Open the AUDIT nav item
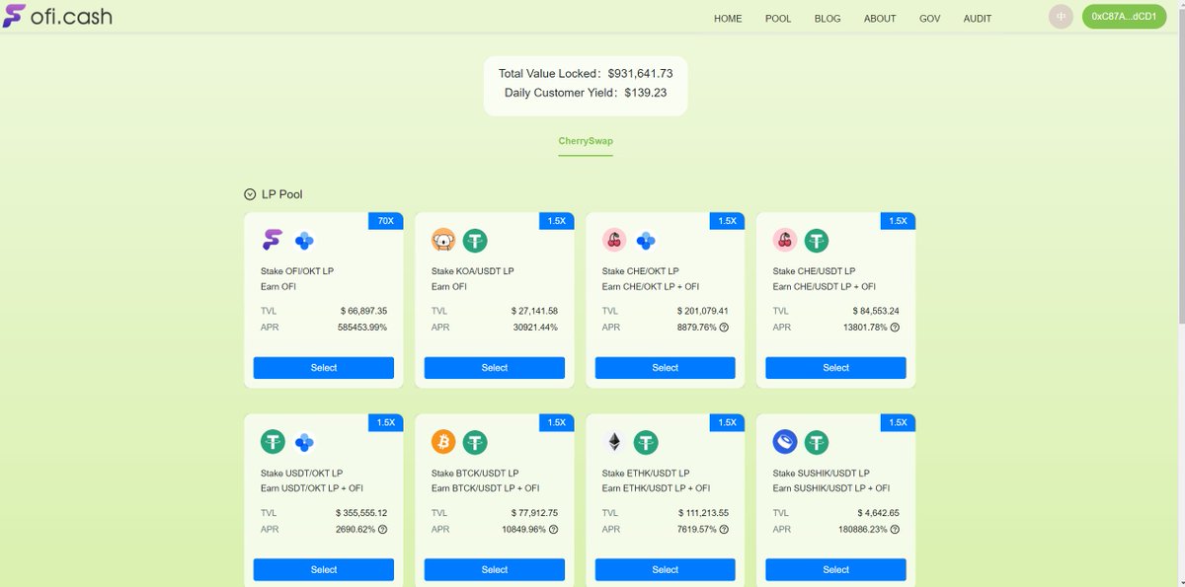The width and height of the screenshot is (1185, 587). 978,19
